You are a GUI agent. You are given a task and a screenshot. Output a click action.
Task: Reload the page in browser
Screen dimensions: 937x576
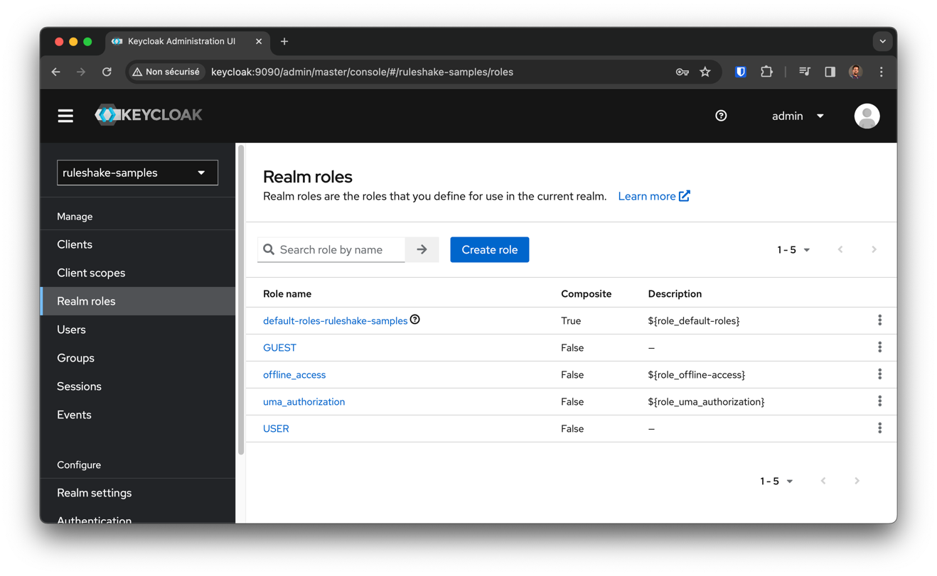coord(107,72)
